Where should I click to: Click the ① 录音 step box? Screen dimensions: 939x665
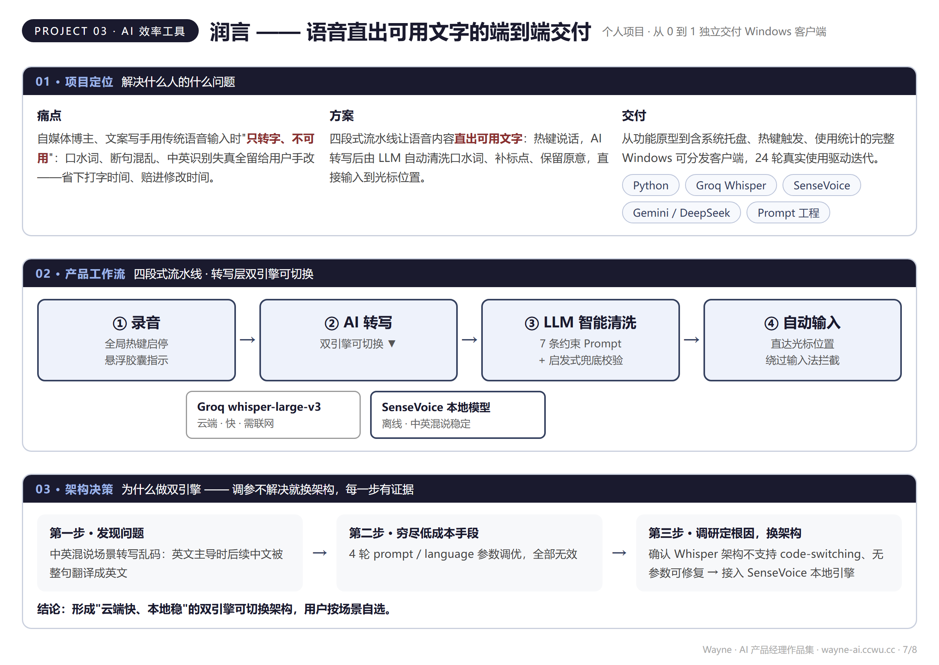coord(137,340)
